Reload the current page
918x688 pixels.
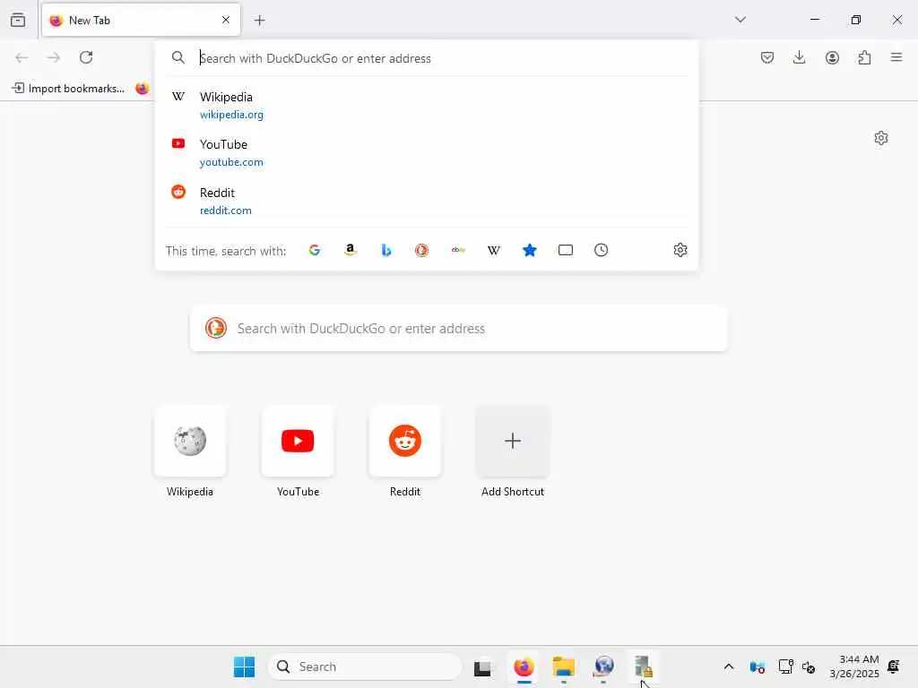pyautogui.click(x=86, y=57)
